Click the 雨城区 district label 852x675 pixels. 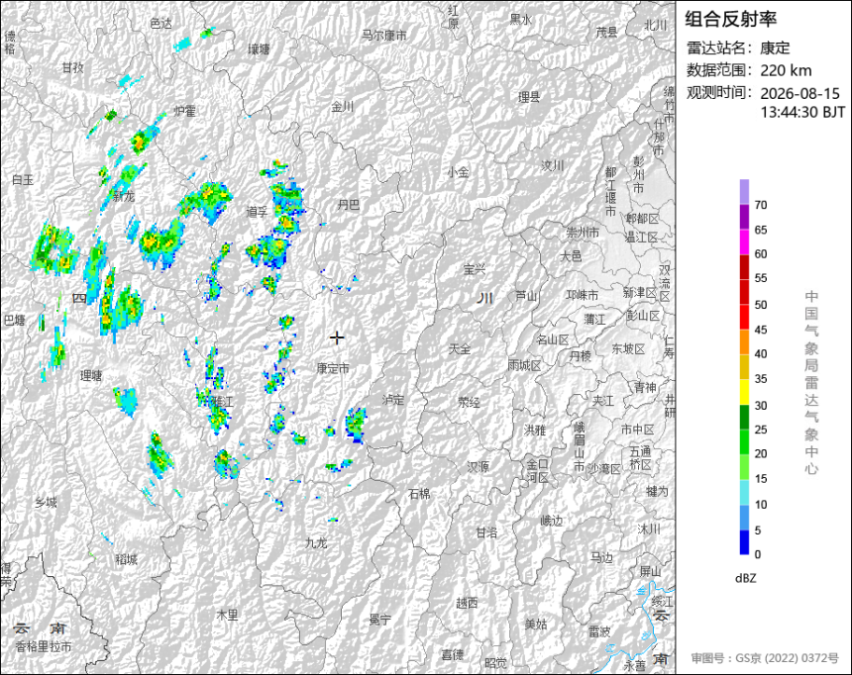click(x=524, y=365)
